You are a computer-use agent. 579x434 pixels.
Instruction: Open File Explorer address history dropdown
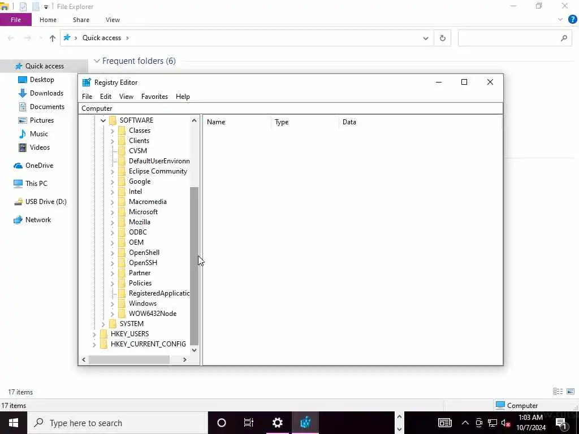point(426,38)
